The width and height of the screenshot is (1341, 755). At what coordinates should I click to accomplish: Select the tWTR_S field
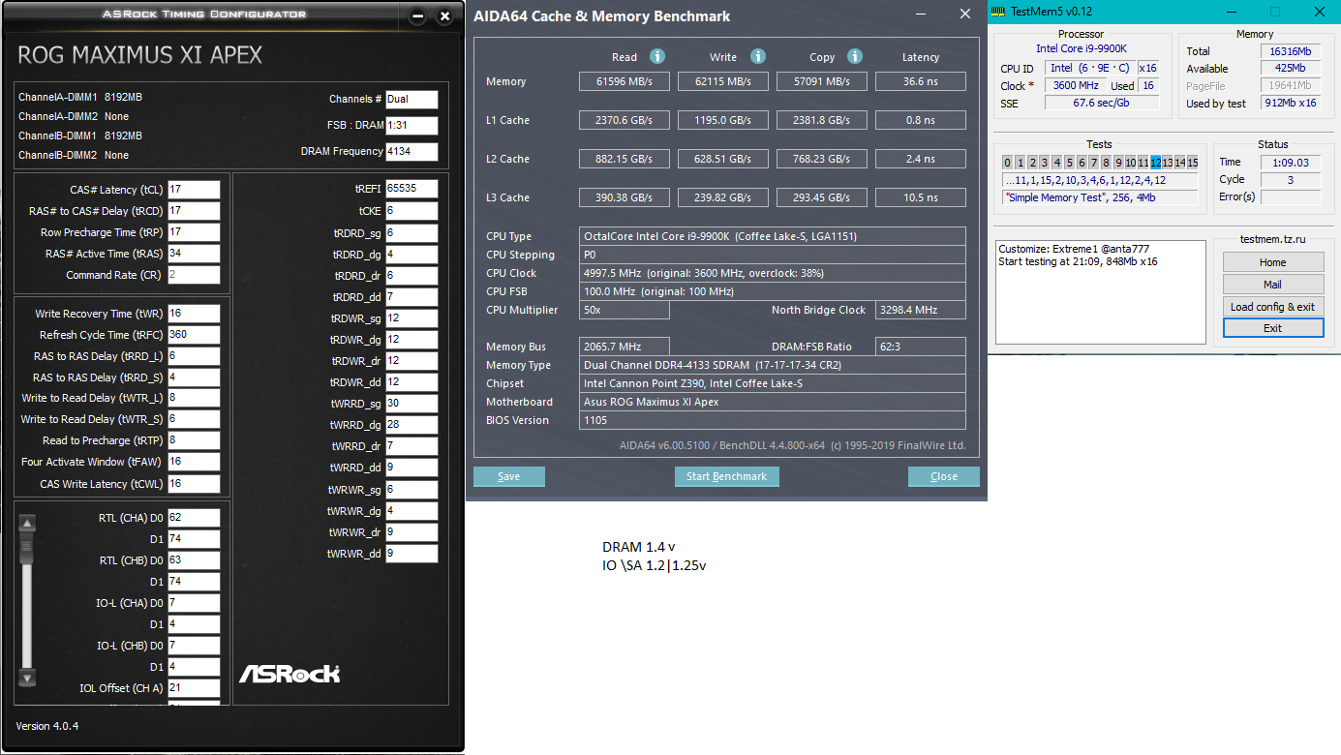pos(194,419)
